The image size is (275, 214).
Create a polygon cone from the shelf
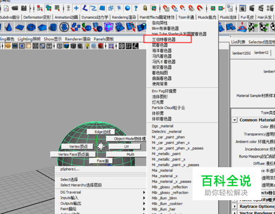[8, 28]
